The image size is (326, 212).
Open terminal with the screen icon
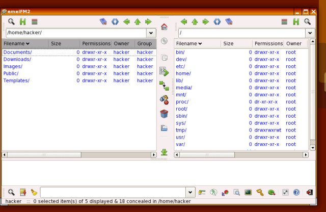(x=248, y=192)
